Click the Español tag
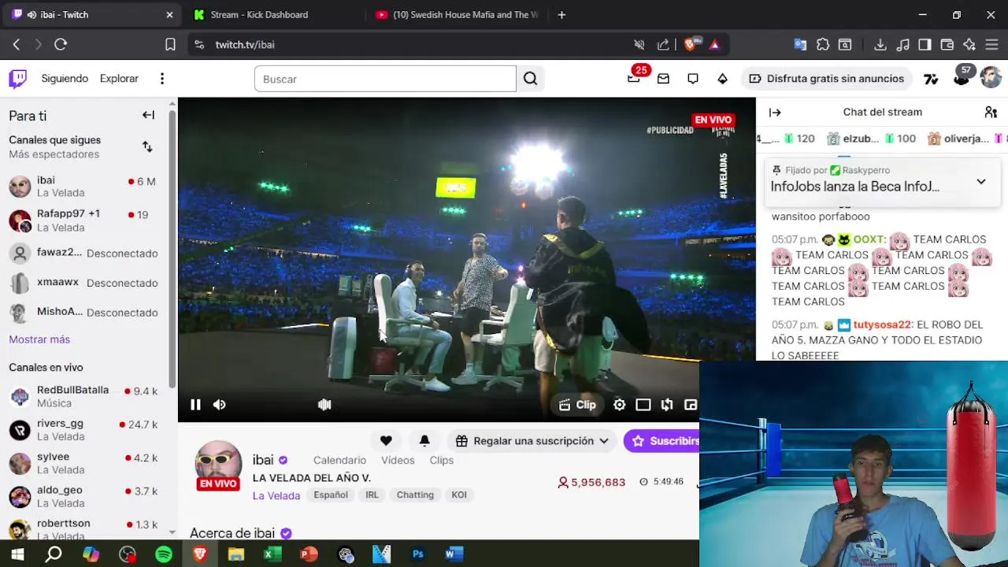 (x=331, y=495)
